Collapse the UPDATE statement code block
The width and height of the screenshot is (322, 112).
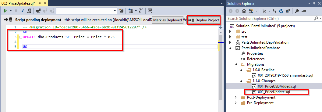pyautogui.click(x=20, y=37)
